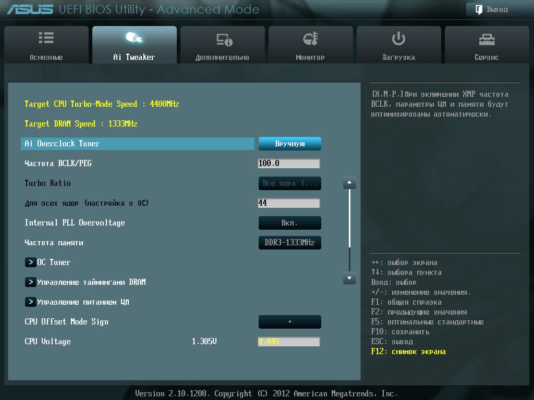Open the OC Tuner entry text
This screenshot has width=534, height=400.
click(54, 262)
